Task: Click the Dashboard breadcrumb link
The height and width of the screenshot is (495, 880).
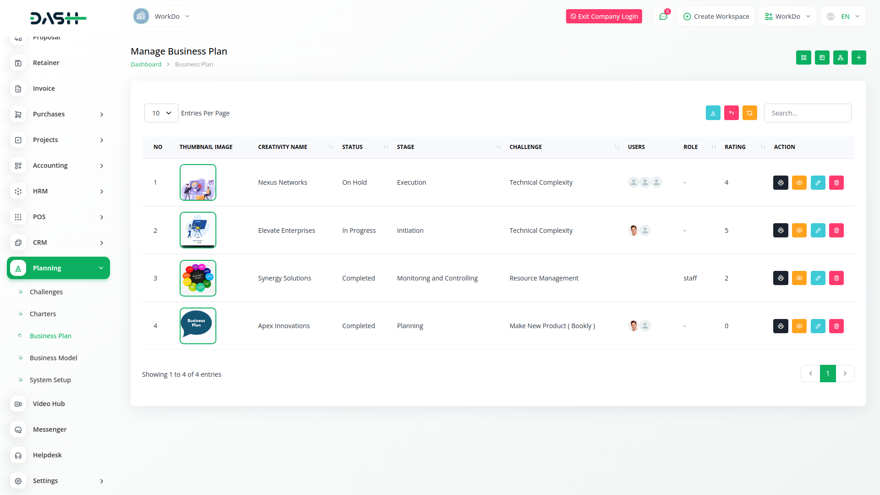Action: 146,65
